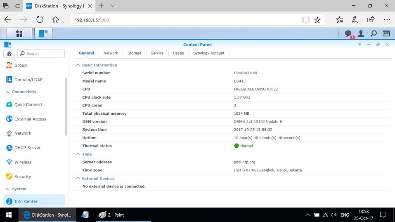Screen dimensions: 395x222
Task: Collapse the Time section
Action: pyautogui.click(x=78, y=154)
